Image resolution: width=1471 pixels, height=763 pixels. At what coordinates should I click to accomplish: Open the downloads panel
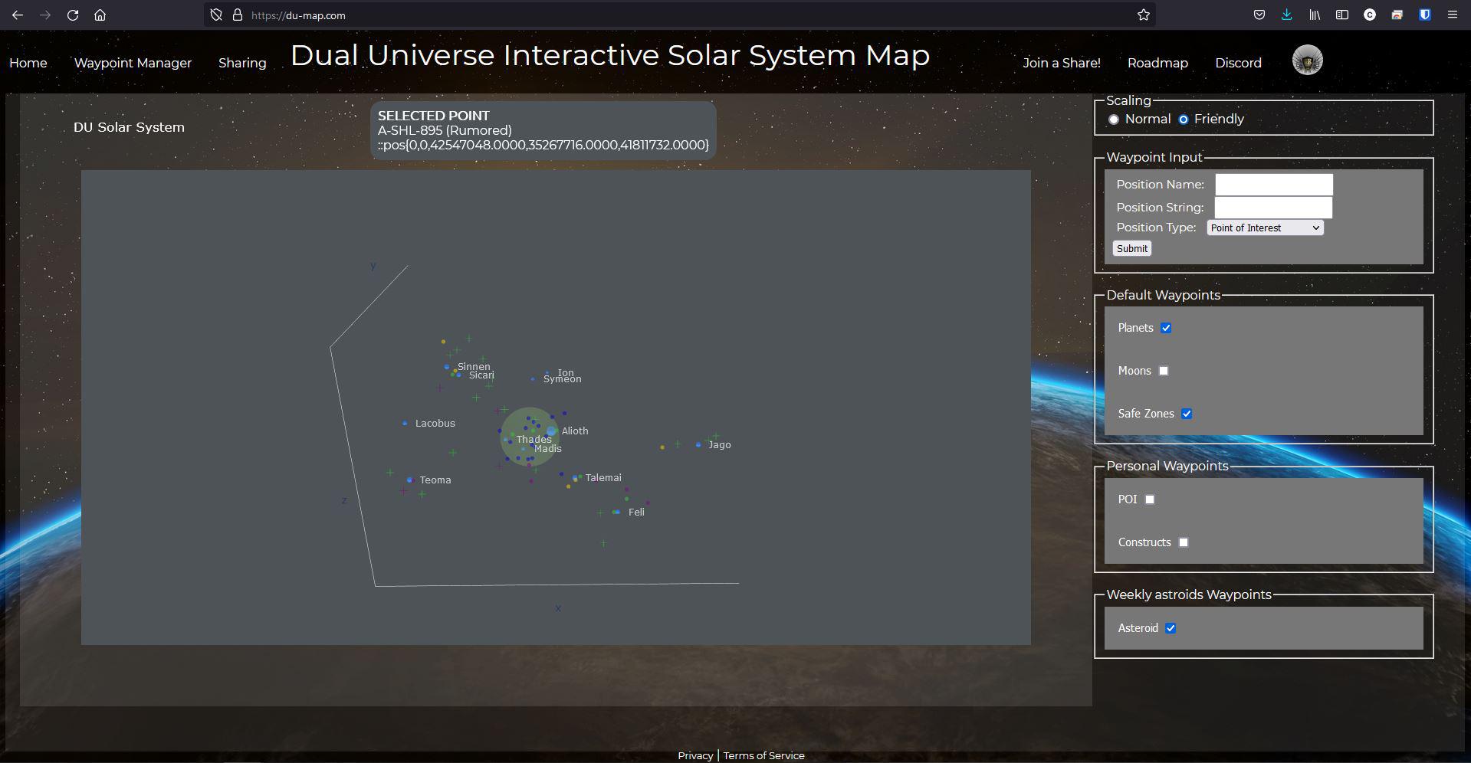(x=1286, y=15)
